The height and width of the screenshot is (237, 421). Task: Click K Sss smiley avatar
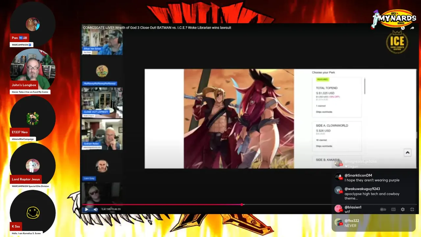(x=33, y=213)
